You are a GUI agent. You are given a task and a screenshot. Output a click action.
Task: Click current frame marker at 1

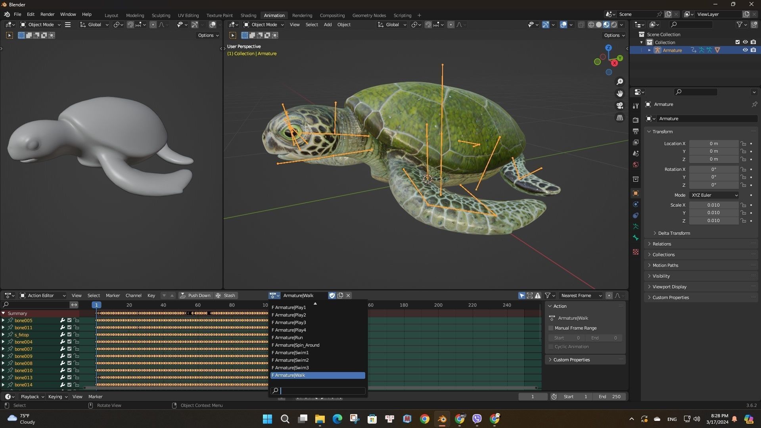(96, 305)
